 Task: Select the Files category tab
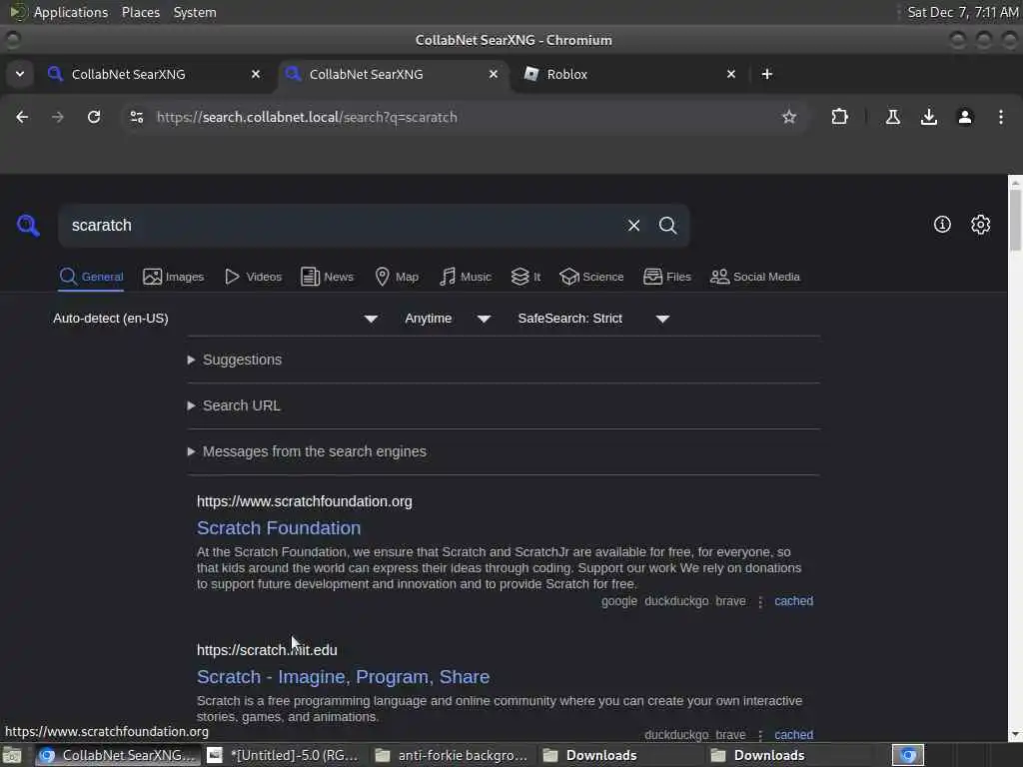[666, 278]
